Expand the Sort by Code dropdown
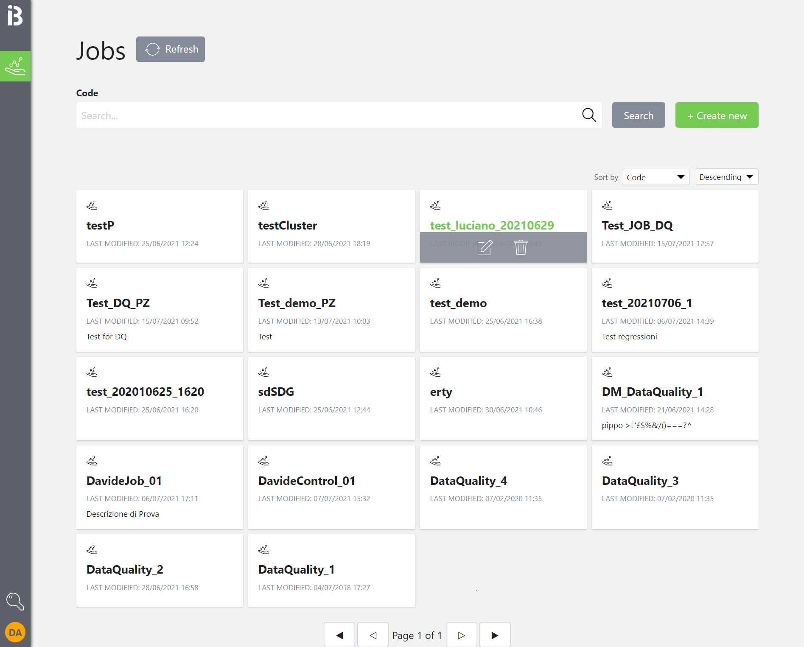Screen dimensions: 804x647 click(655, 177)
